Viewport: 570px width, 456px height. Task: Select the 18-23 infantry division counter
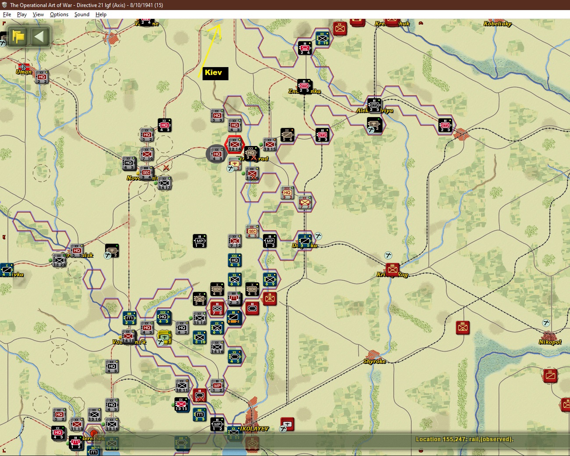click(x=59, y=260)
